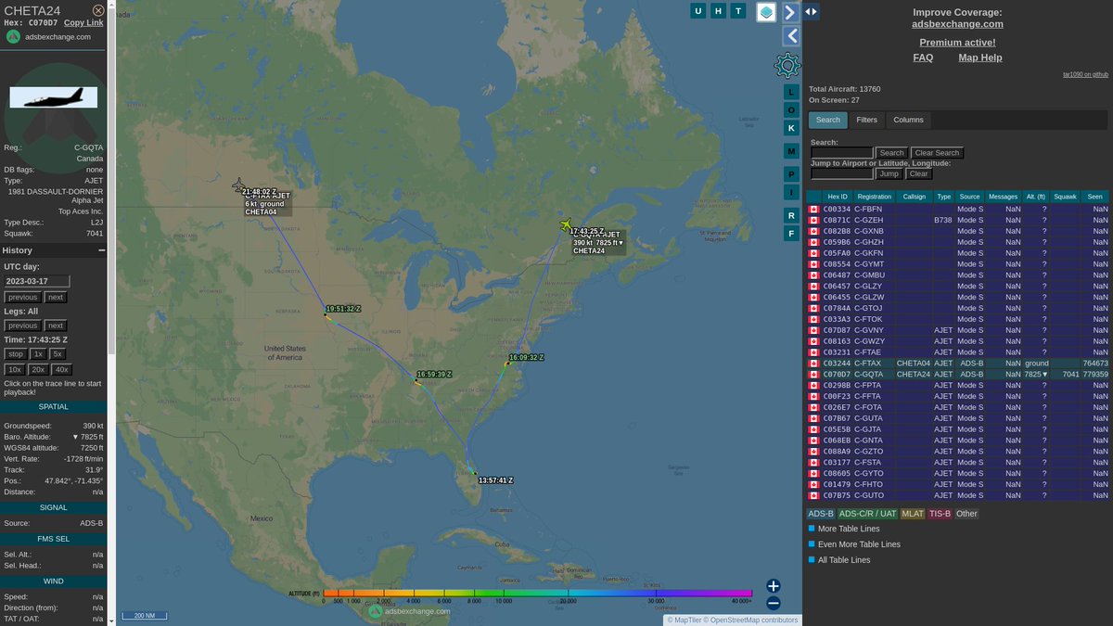The height and width of the screenshot is (626, 1113).
Task: Switch to the Filters tab
Action: pyautogui.click(x=866, y=120)
